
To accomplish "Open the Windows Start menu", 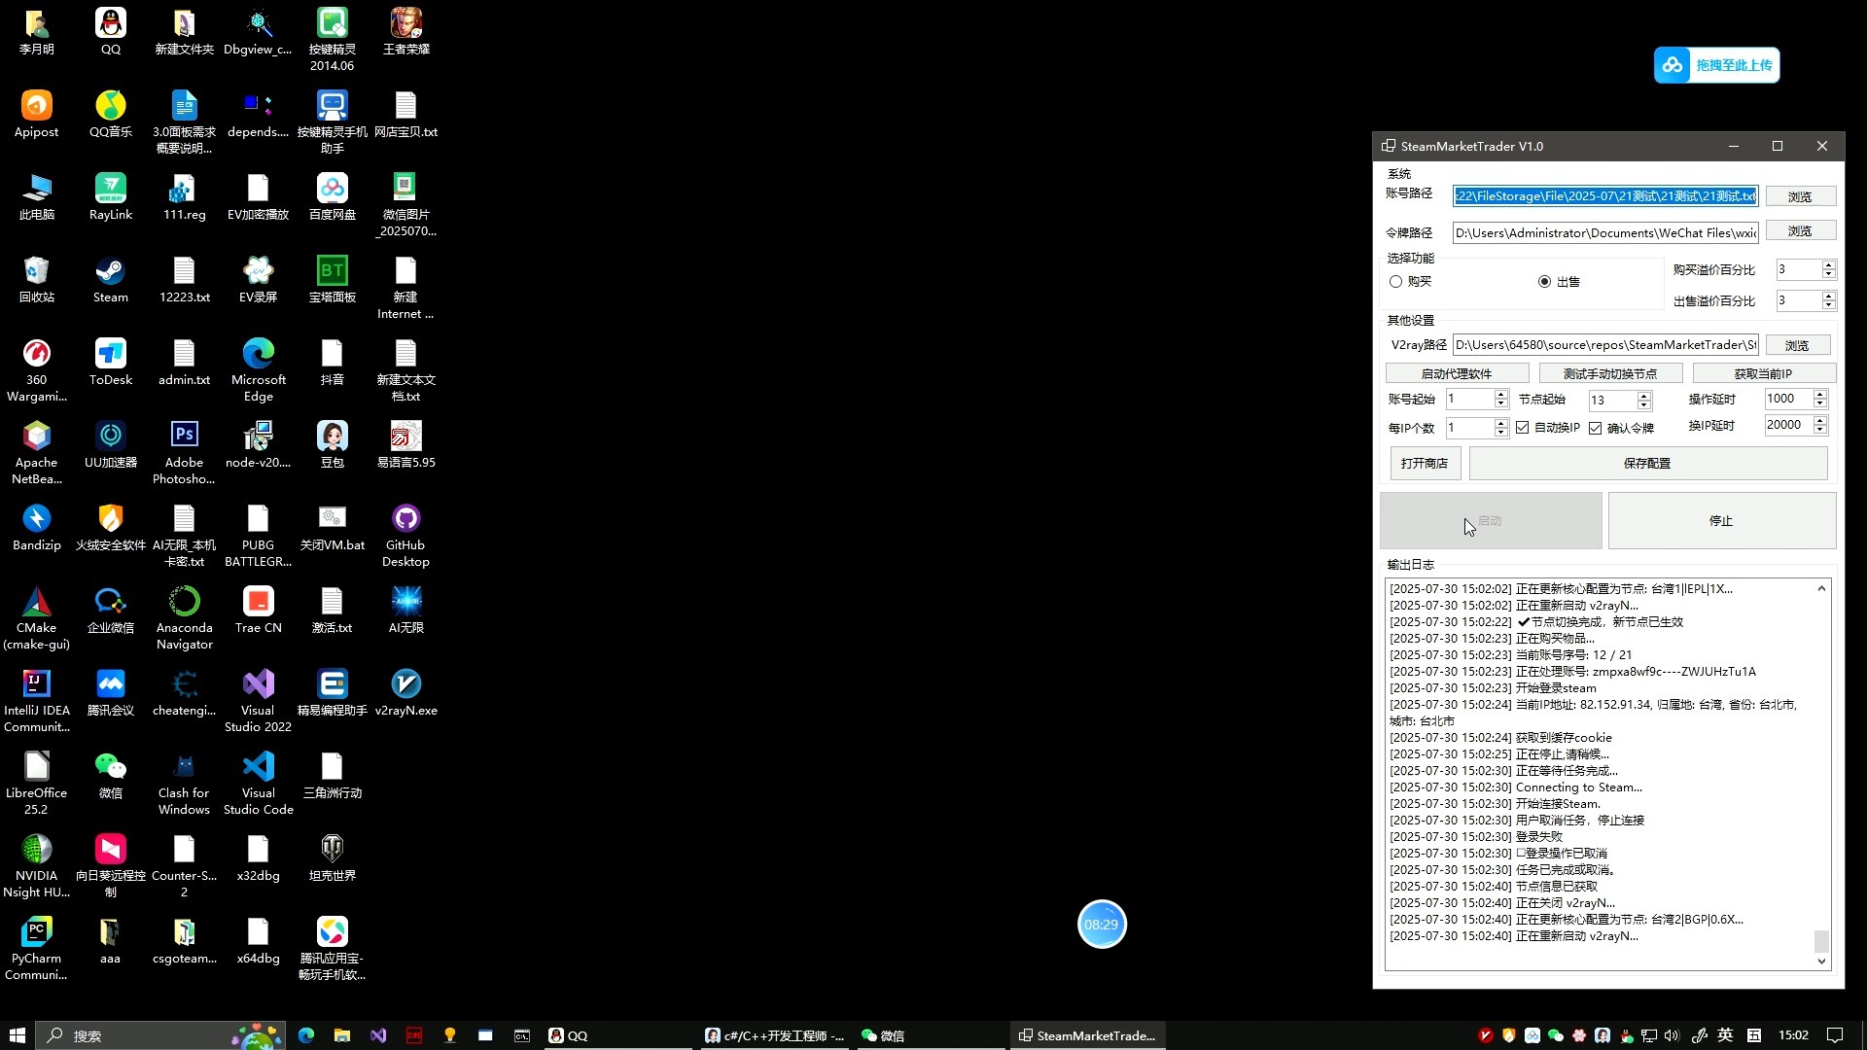I will tap(17, 1035).
